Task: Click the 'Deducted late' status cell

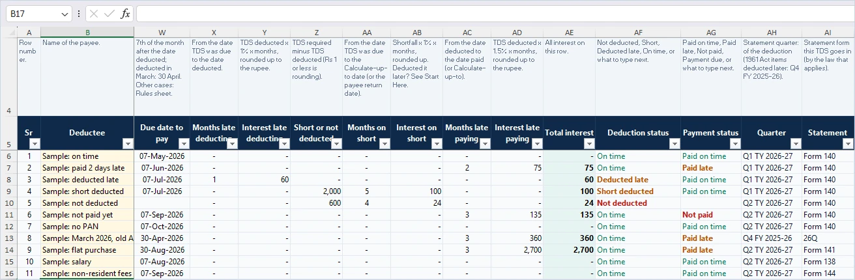Action: 638,180
